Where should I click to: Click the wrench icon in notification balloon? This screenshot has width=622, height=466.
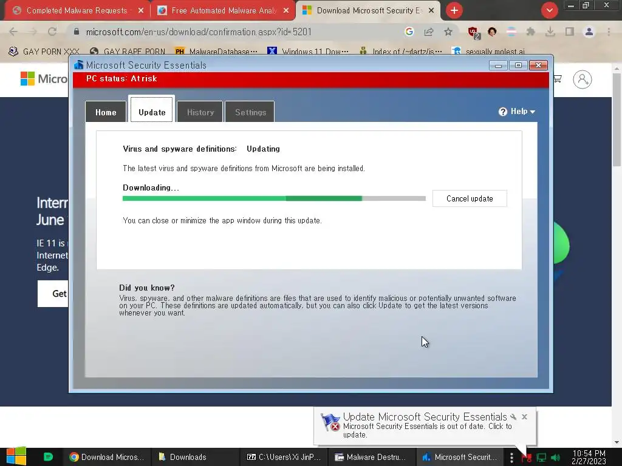513,416
